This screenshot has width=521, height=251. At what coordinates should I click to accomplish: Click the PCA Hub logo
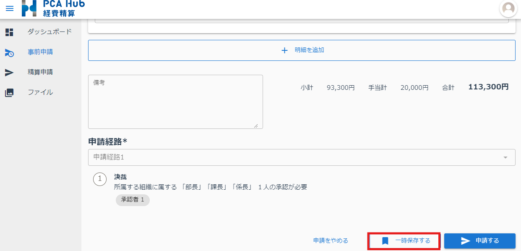click(x=53, y=8)
